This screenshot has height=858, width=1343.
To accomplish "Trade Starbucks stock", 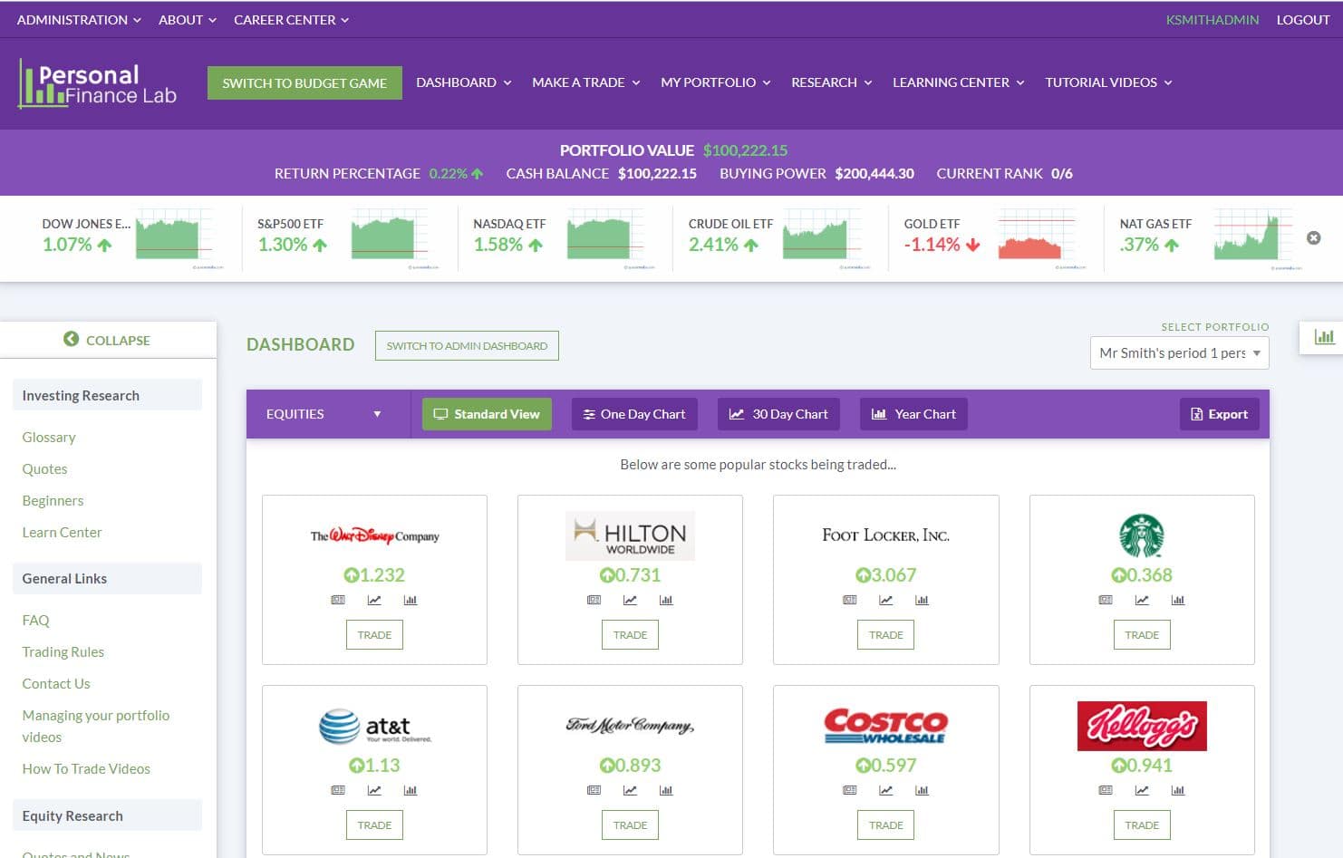I will click(1142, 635).
